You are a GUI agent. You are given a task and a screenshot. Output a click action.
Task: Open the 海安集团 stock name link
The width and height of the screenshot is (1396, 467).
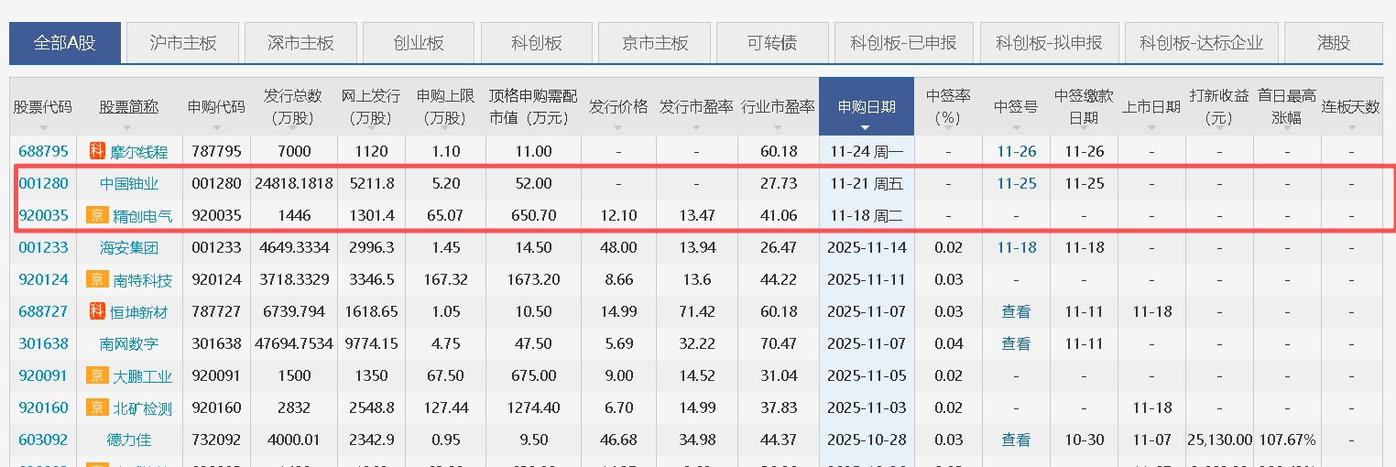[x=129, y=247]
